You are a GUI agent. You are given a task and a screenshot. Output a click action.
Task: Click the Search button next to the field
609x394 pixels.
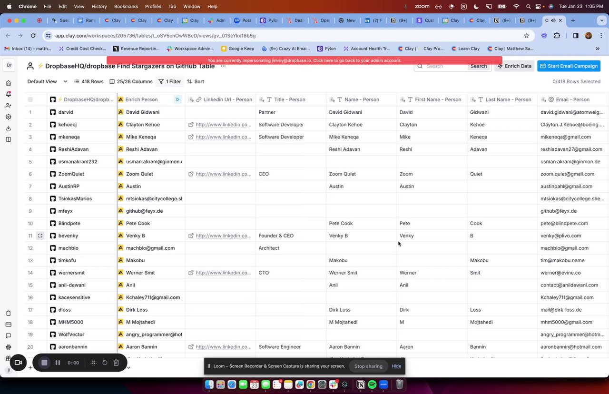[x=479, y=66]
